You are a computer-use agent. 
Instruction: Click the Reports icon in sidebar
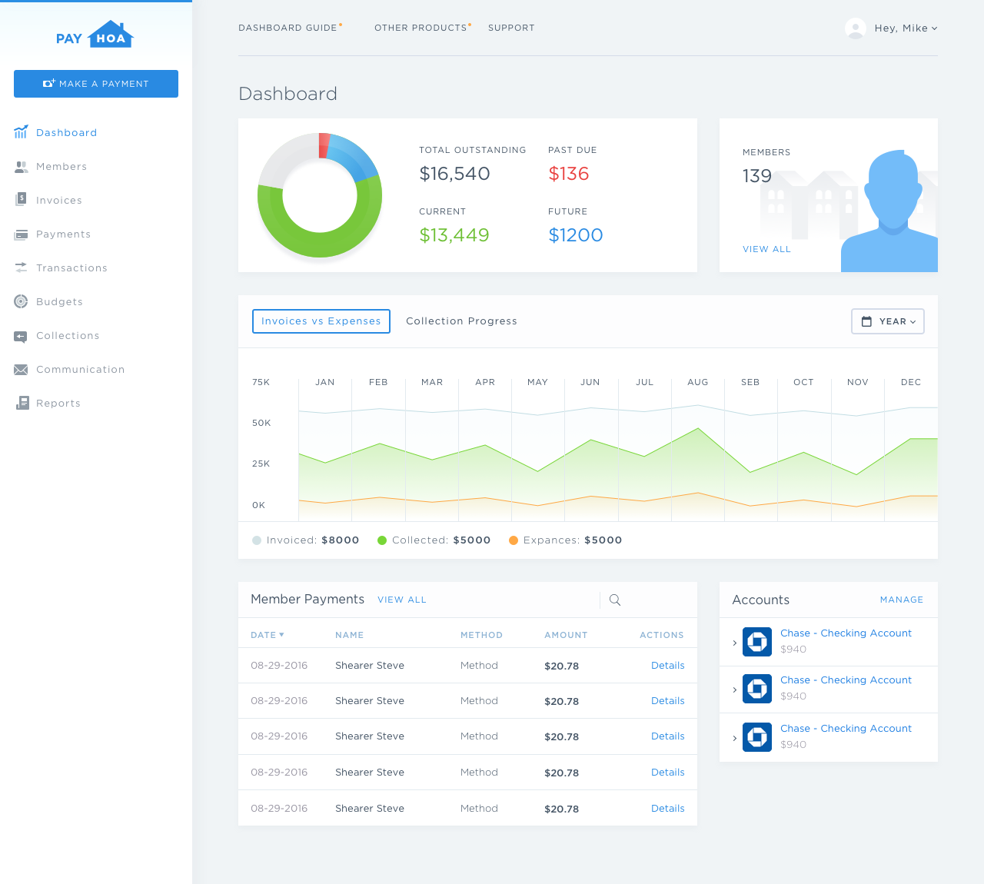coord(22,403)
